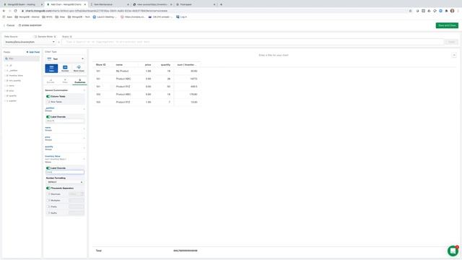This screenshot has width=462, height=260.
Task: Enable the Prefix checkbox
Action: click(x=48, y=207)
